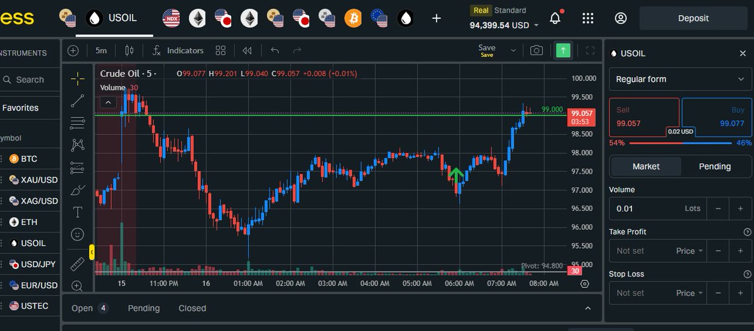
Task: Toggle fullscreen chart mode
Action: coord(589,50)
